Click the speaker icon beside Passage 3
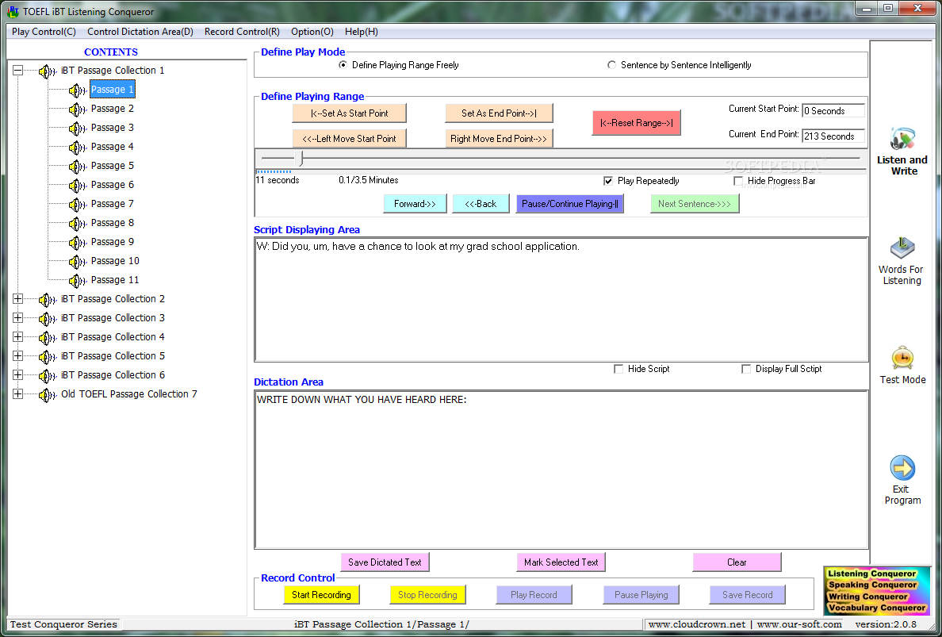Viewport: 942px width, 637px height. [x=78, y=128]
